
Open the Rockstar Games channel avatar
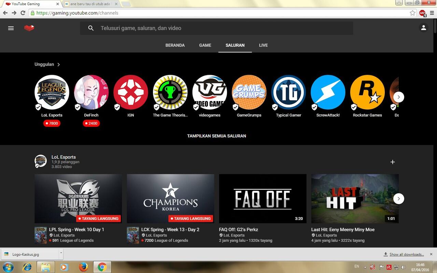(x=367, y=92)
